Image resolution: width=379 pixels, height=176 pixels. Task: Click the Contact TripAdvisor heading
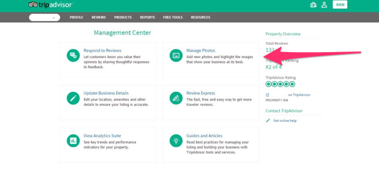pyautogui.click(x=284, y=111)
